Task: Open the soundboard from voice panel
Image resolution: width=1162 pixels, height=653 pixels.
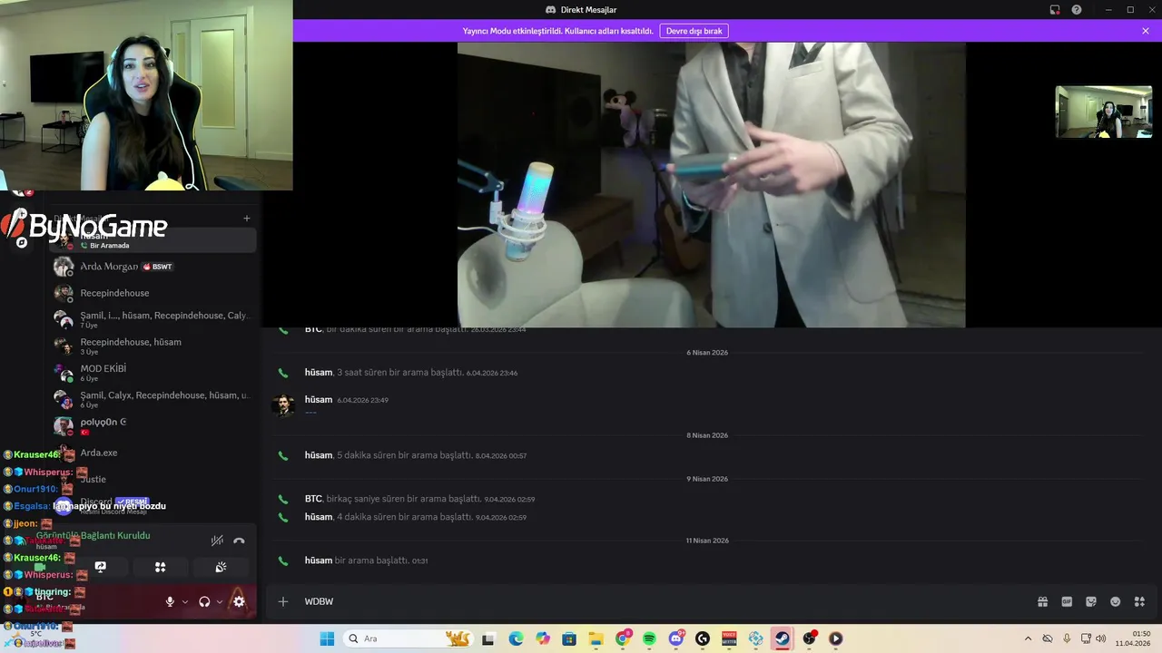Action: 221,567
